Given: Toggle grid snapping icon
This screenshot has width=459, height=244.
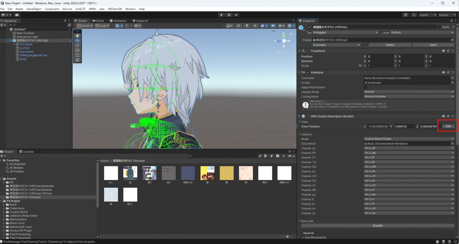Looking at the screenshot, I should [x=118, y=26].
